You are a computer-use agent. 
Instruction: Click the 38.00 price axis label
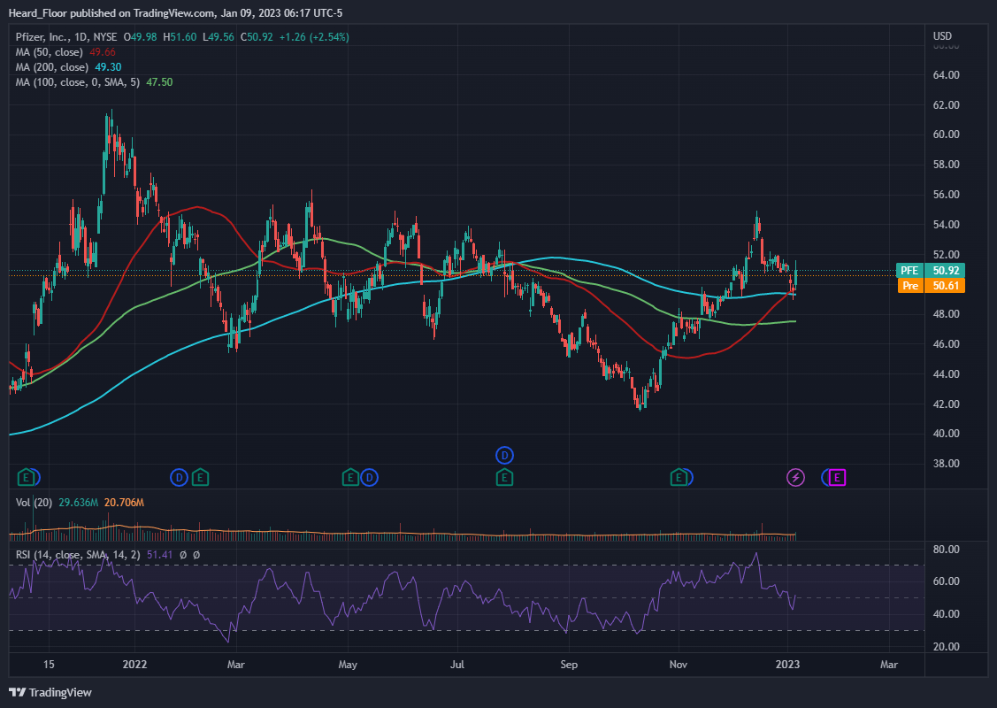coord(947,464)
